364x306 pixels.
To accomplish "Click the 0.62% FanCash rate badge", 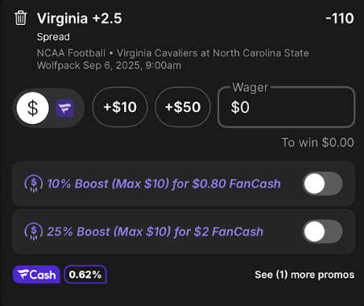I will click(x=85, y=275).
